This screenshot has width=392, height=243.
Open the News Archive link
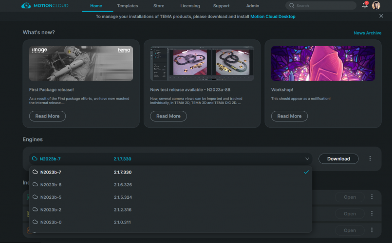click(367, 33)
